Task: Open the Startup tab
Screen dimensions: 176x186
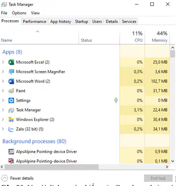Action: (82, 22)
